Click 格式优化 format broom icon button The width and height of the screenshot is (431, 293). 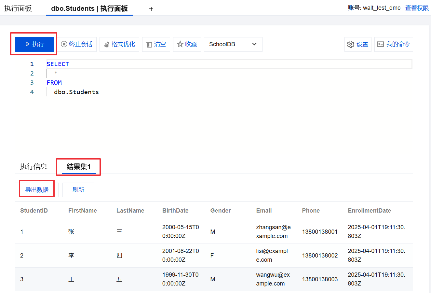pos(119,44)
